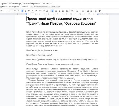
Task: Open line and paragraph spacing options
Action: 67,11
